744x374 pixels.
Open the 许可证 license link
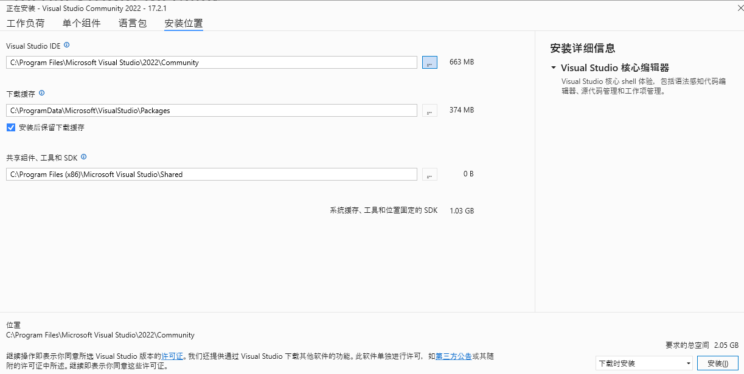click(x=172, y=356)
